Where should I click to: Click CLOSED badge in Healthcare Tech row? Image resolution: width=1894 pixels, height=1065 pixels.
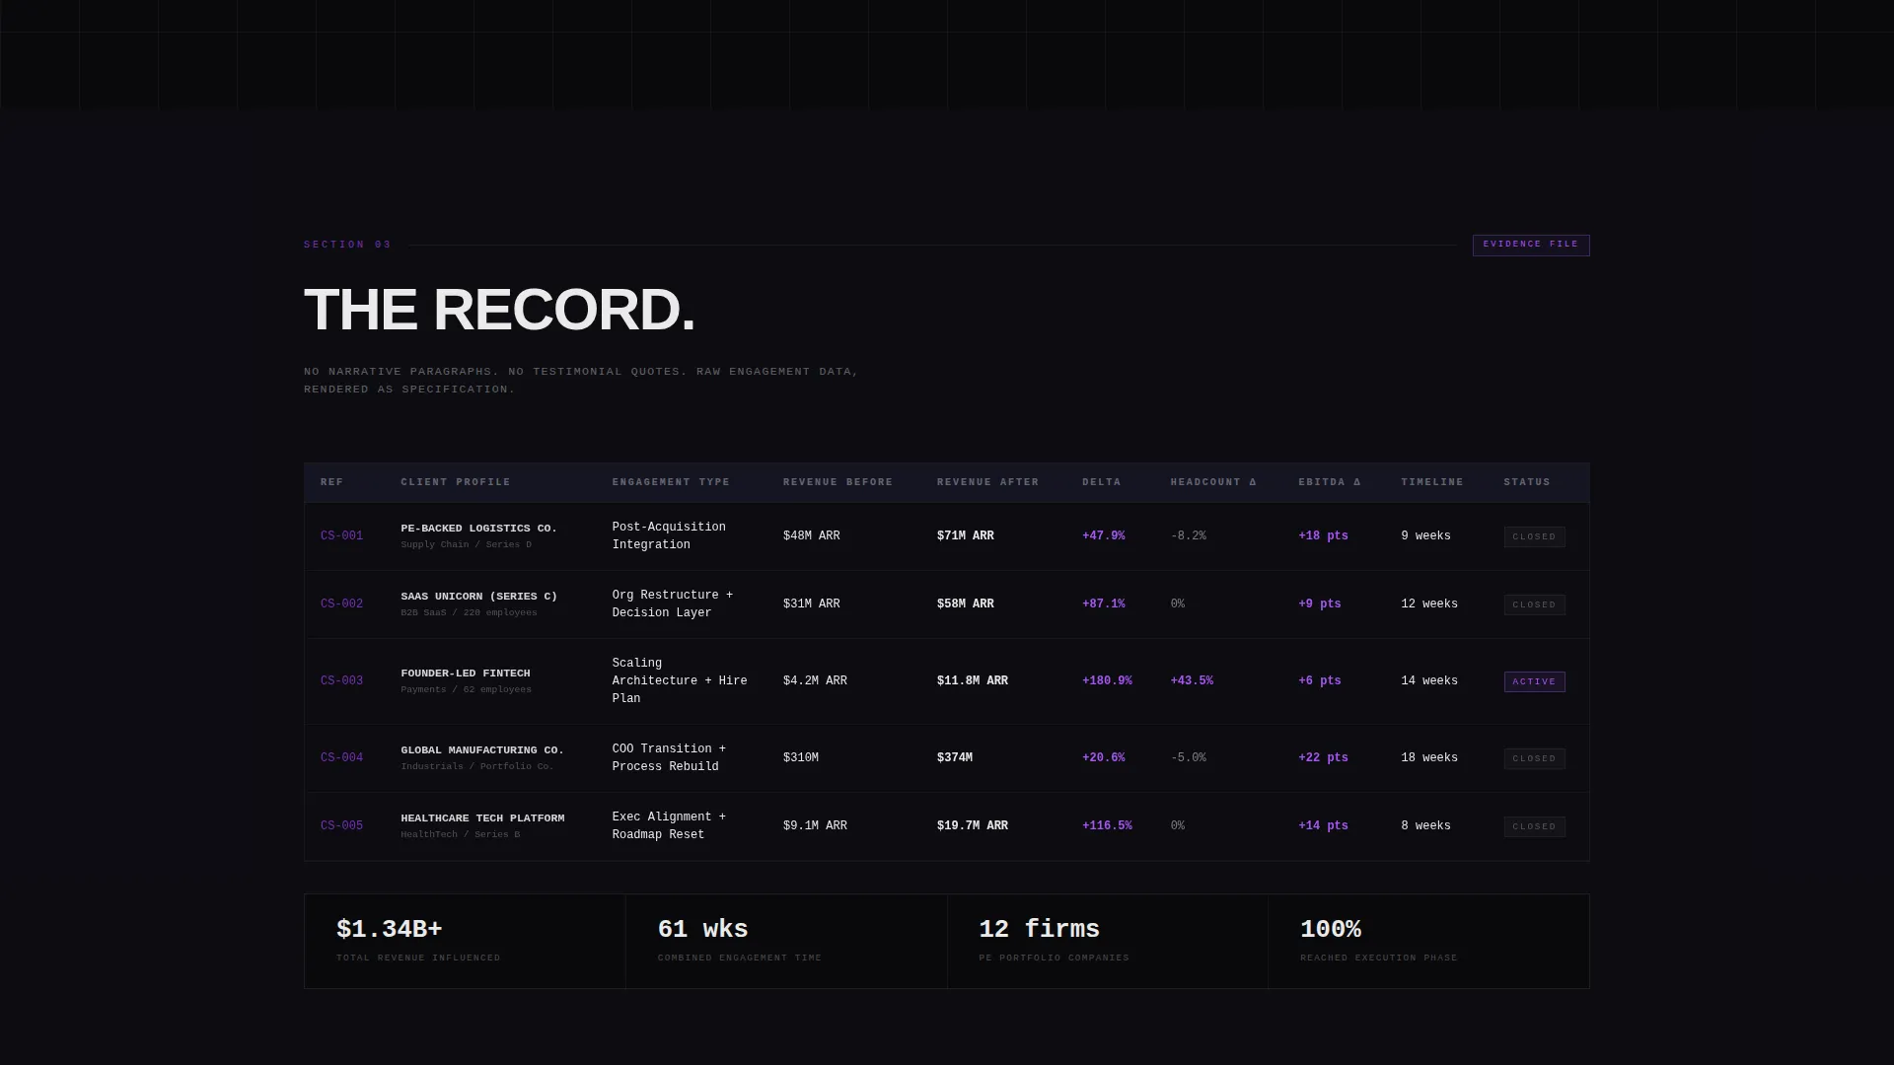[1534, 826]
